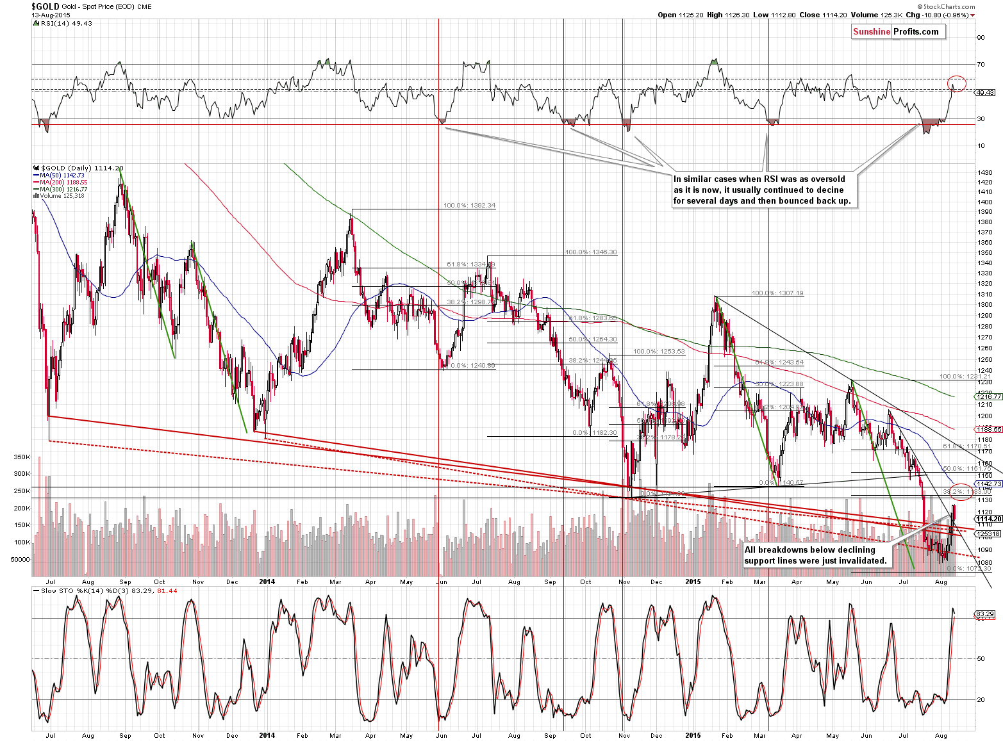
Task: Click the 2015 label below the stochastic panel
Action: click(x=693, y=735)
